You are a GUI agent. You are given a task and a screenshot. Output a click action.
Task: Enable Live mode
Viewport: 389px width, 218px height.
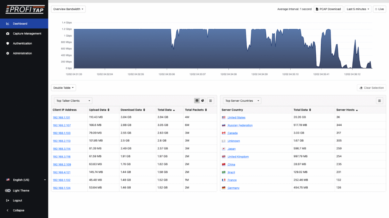click(x=379, y=9)
